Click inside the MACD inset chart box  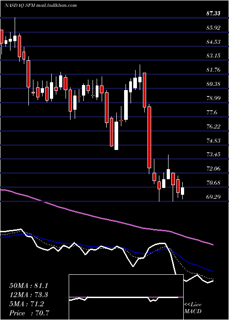pyautogui.click(x=126, y=297)
